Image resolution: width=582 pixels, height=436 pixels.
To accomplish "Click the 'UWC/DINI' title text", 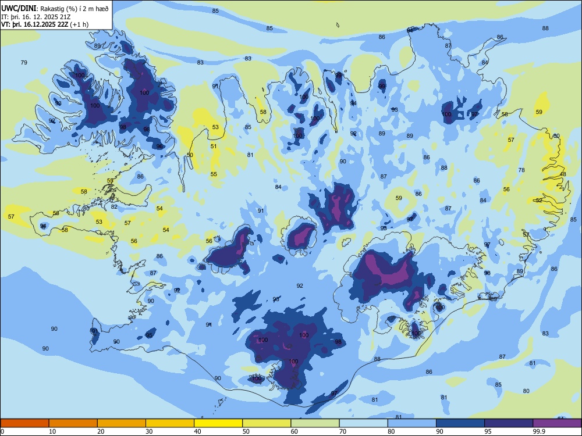I will point(19,8).
